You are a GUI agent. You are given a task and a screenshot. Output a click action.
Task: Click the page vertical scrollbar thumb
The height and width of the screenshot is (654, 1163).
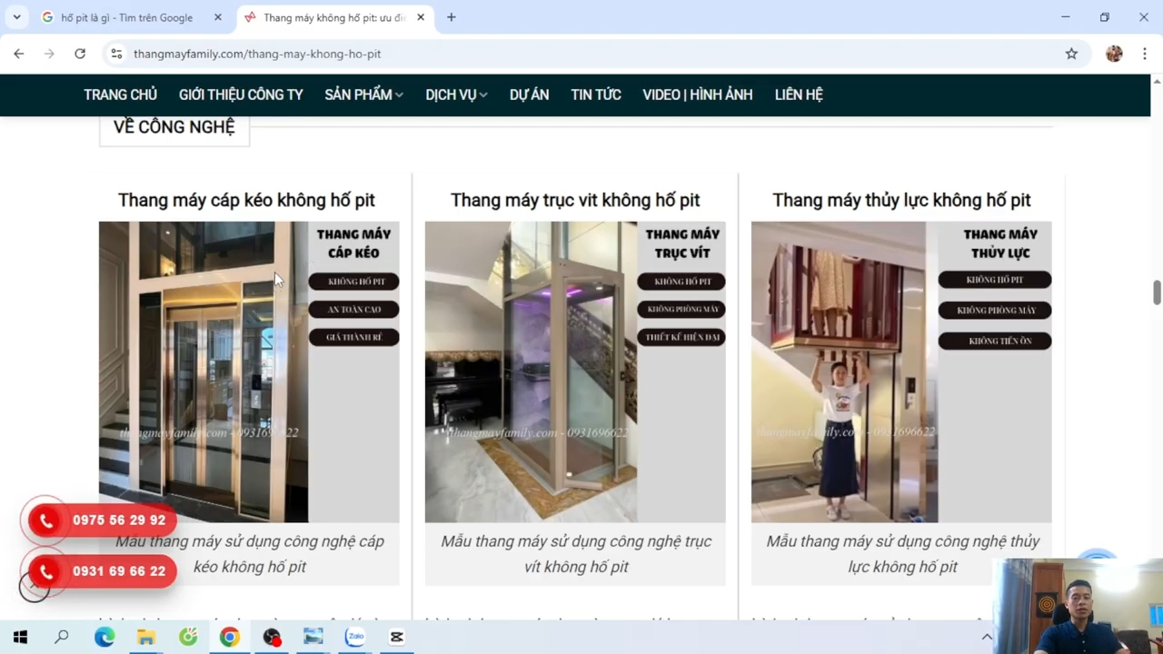pos(1157,293)
